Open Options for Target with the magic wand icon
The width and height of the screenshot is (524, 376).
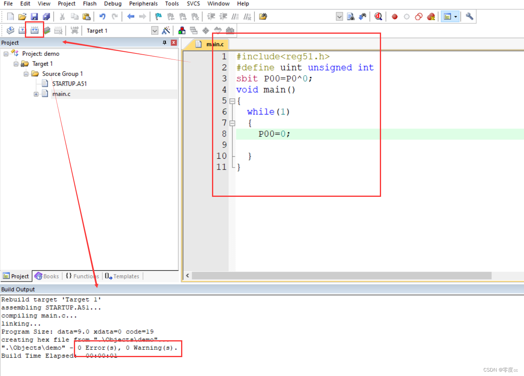pos(166,31)
